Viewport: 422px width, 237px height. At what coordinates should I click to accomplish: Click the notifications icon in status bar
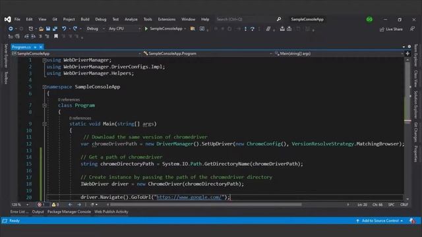click(x=412, y=221)
